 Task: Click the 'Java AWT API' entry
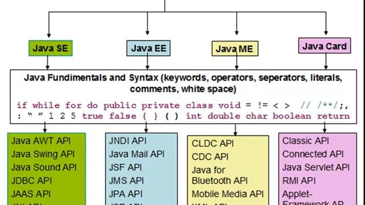[x=41, y=141]
